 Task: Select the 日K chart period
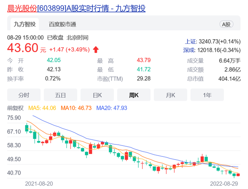[x=97, y=95]
